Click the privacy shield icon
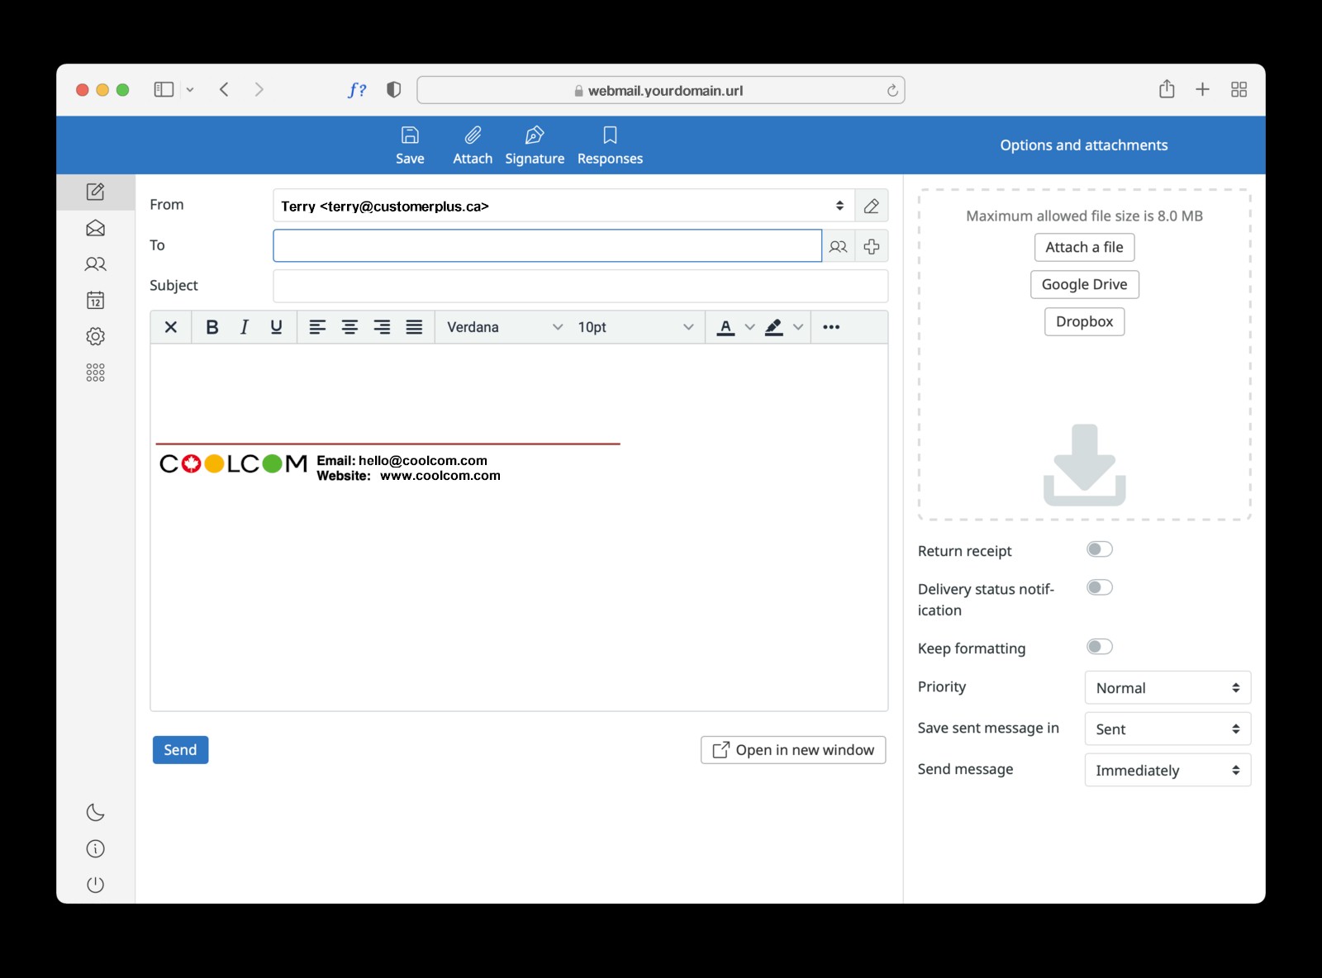The image size is (1322, 978). click(394, 89)
